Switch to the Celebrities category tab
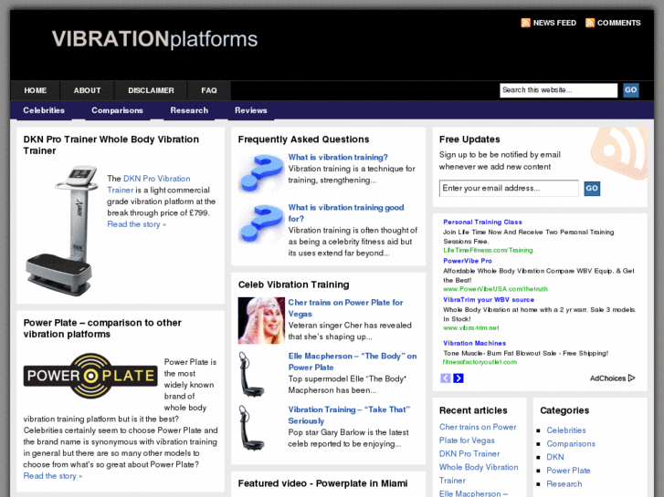 coord(44,110)
